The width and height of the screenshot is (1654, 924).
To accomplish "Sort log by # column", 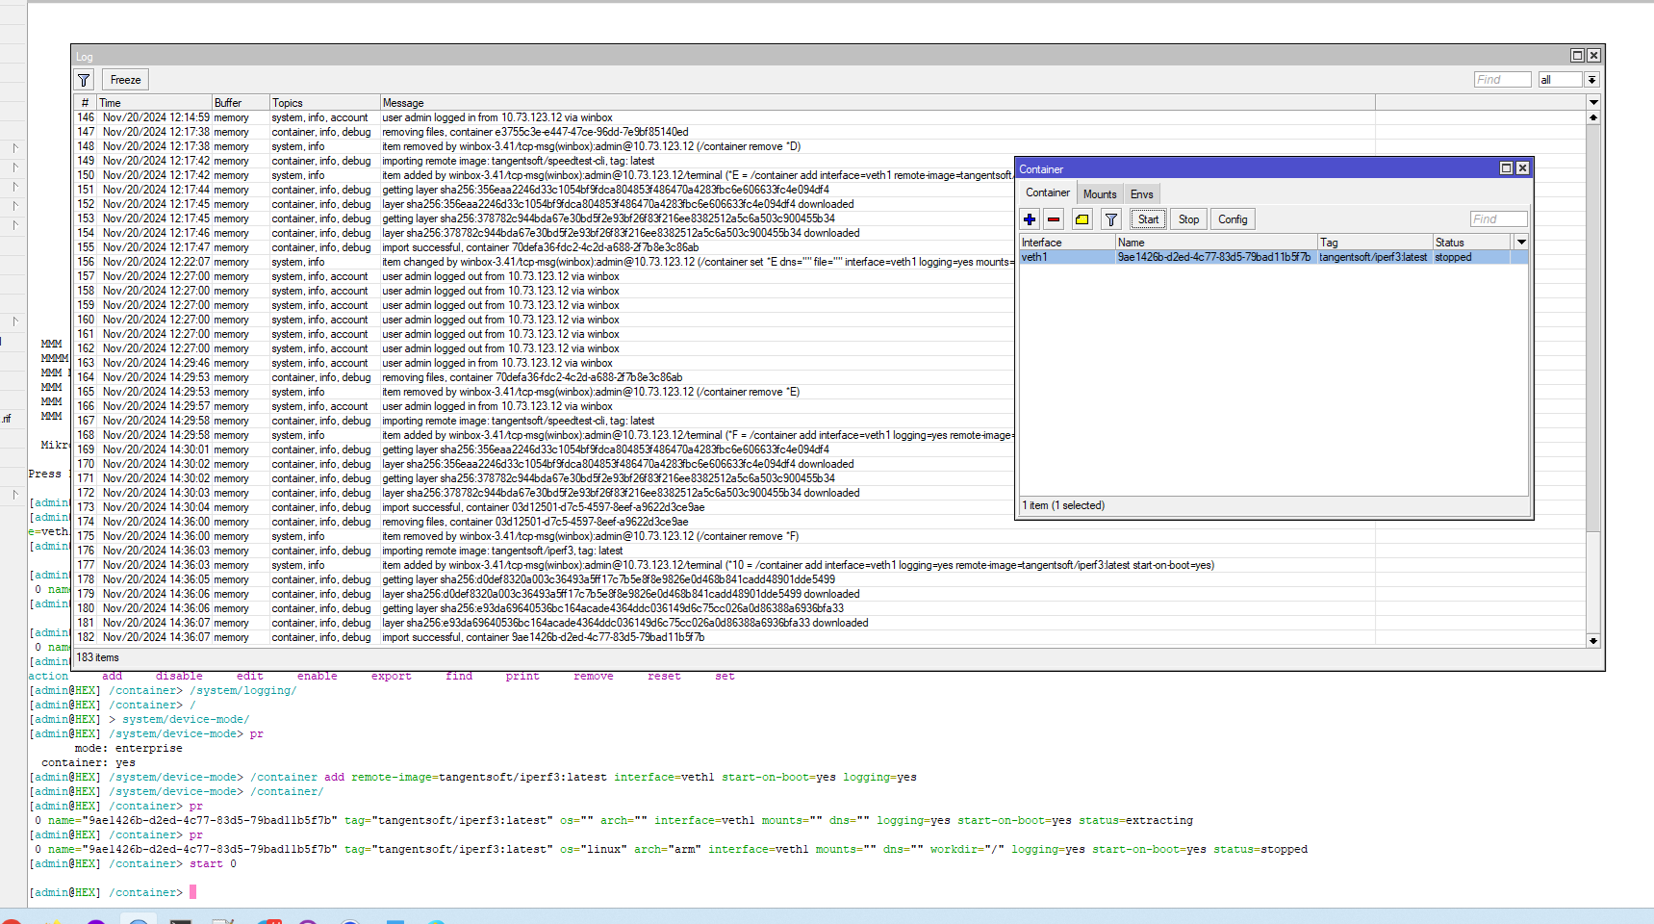I will tap(85, 103).
